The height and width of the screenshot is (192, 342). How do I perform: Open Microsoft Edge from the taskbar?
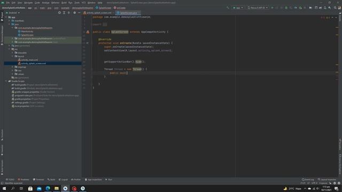pos(48,188)
